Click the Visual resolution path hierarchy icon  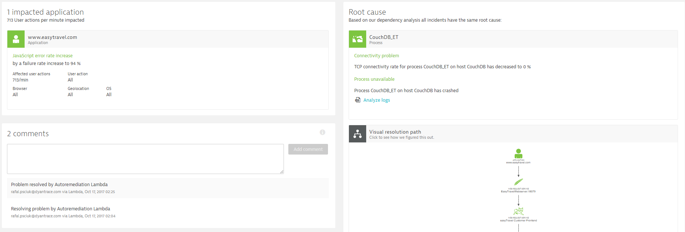point(357,134)
